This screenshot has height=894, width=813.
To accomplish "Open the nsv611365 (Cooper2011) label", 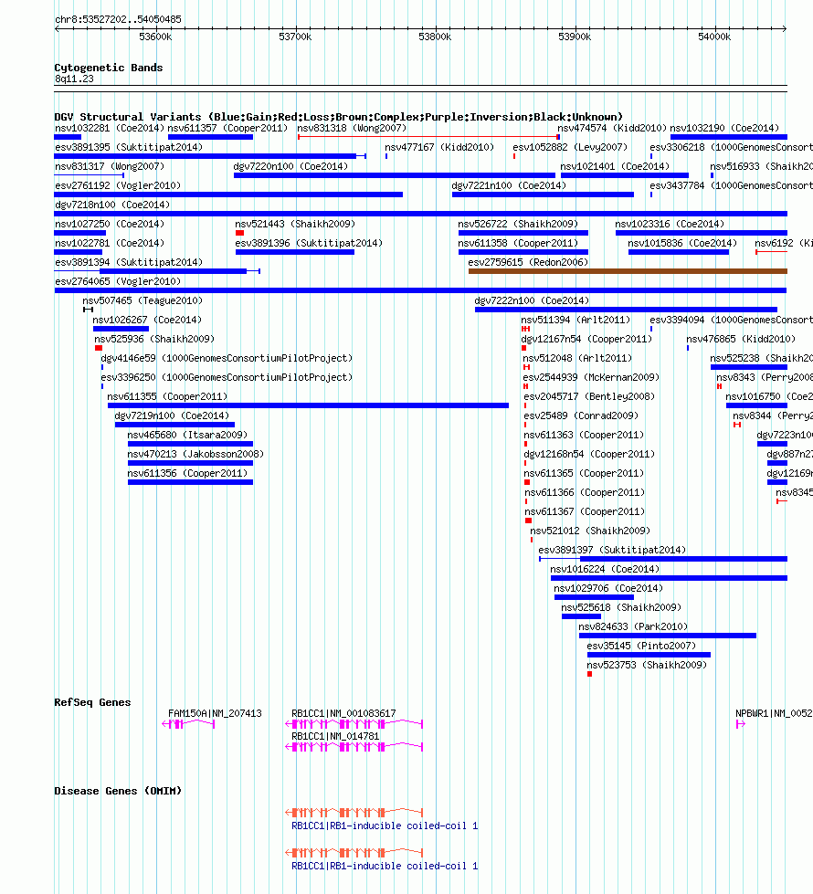I will coord(585,474).
